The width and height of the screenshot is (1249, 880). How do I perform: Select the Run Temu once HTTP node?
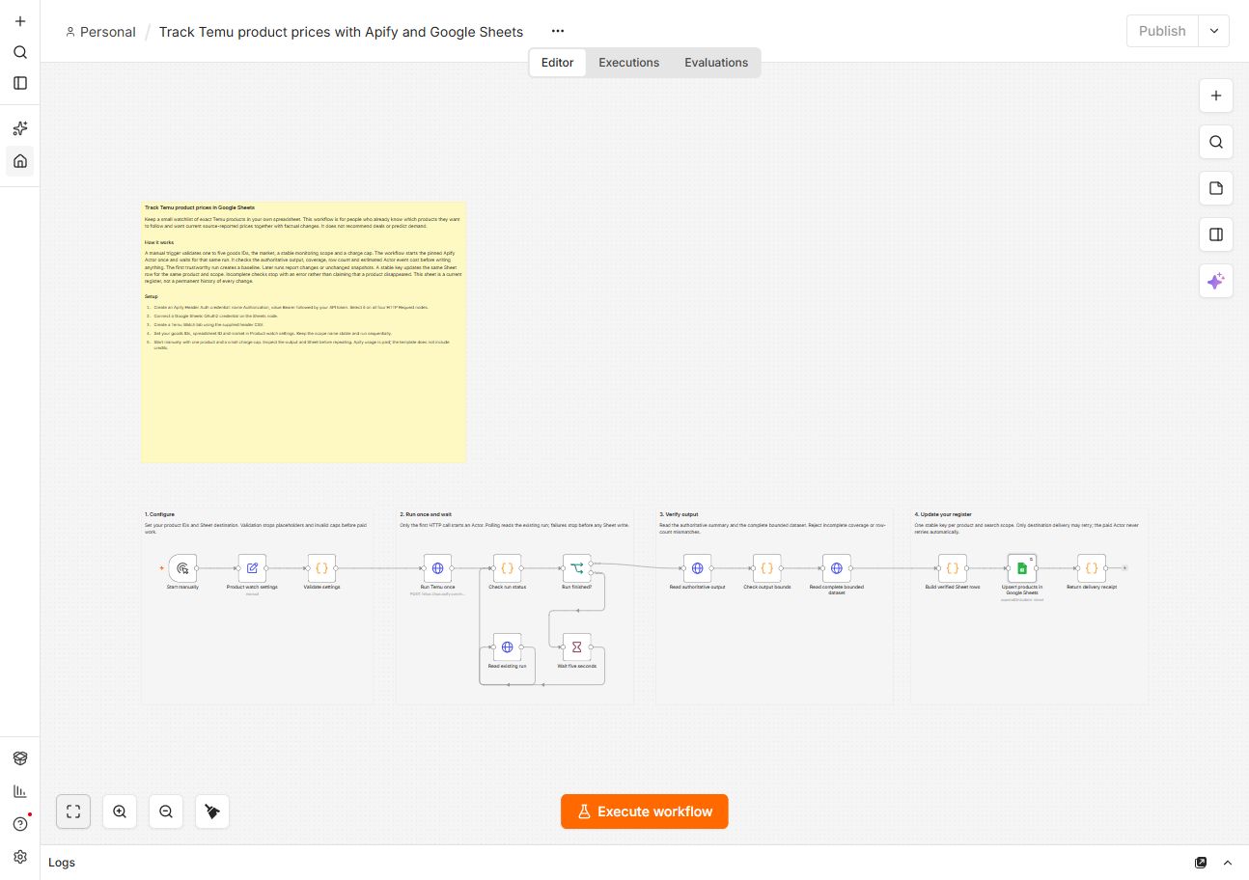tap(437, 568)
